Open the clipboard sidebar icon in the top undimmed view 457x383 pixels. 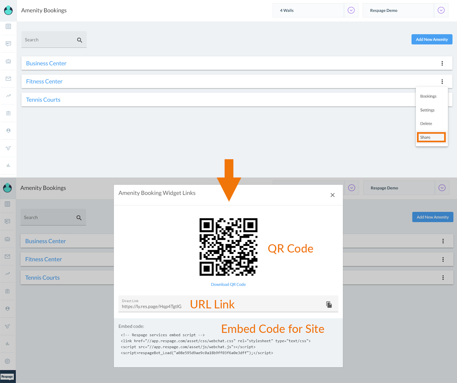8,113
